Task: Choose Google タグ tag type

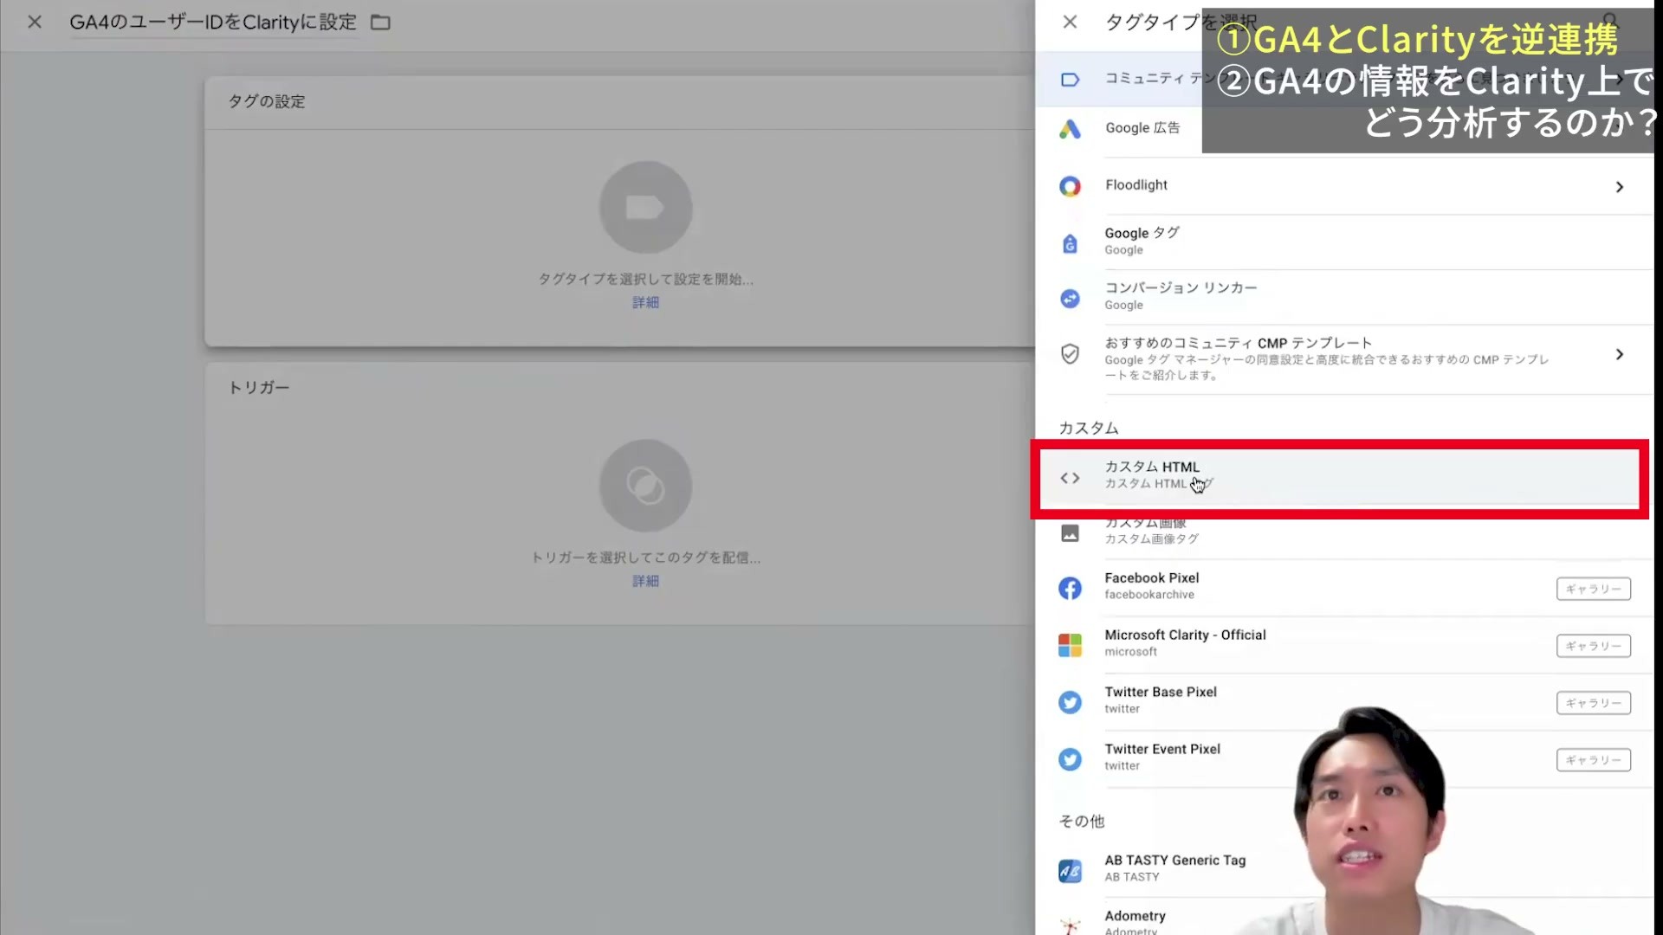Action: [1343, 242]
